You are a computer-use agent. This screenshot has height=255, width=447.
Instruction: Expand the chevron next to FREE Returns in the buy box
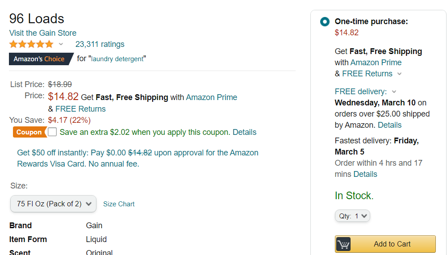pyautogui.click(x=399, y=74)
